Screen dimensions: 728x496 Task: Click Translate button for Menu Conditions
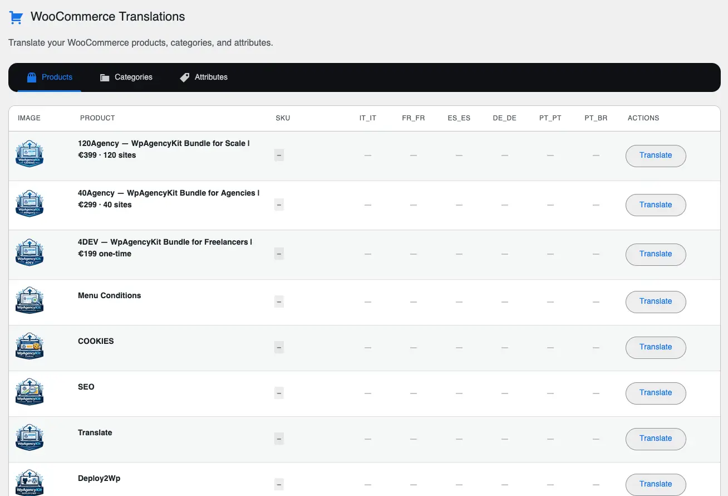point(656,302)
